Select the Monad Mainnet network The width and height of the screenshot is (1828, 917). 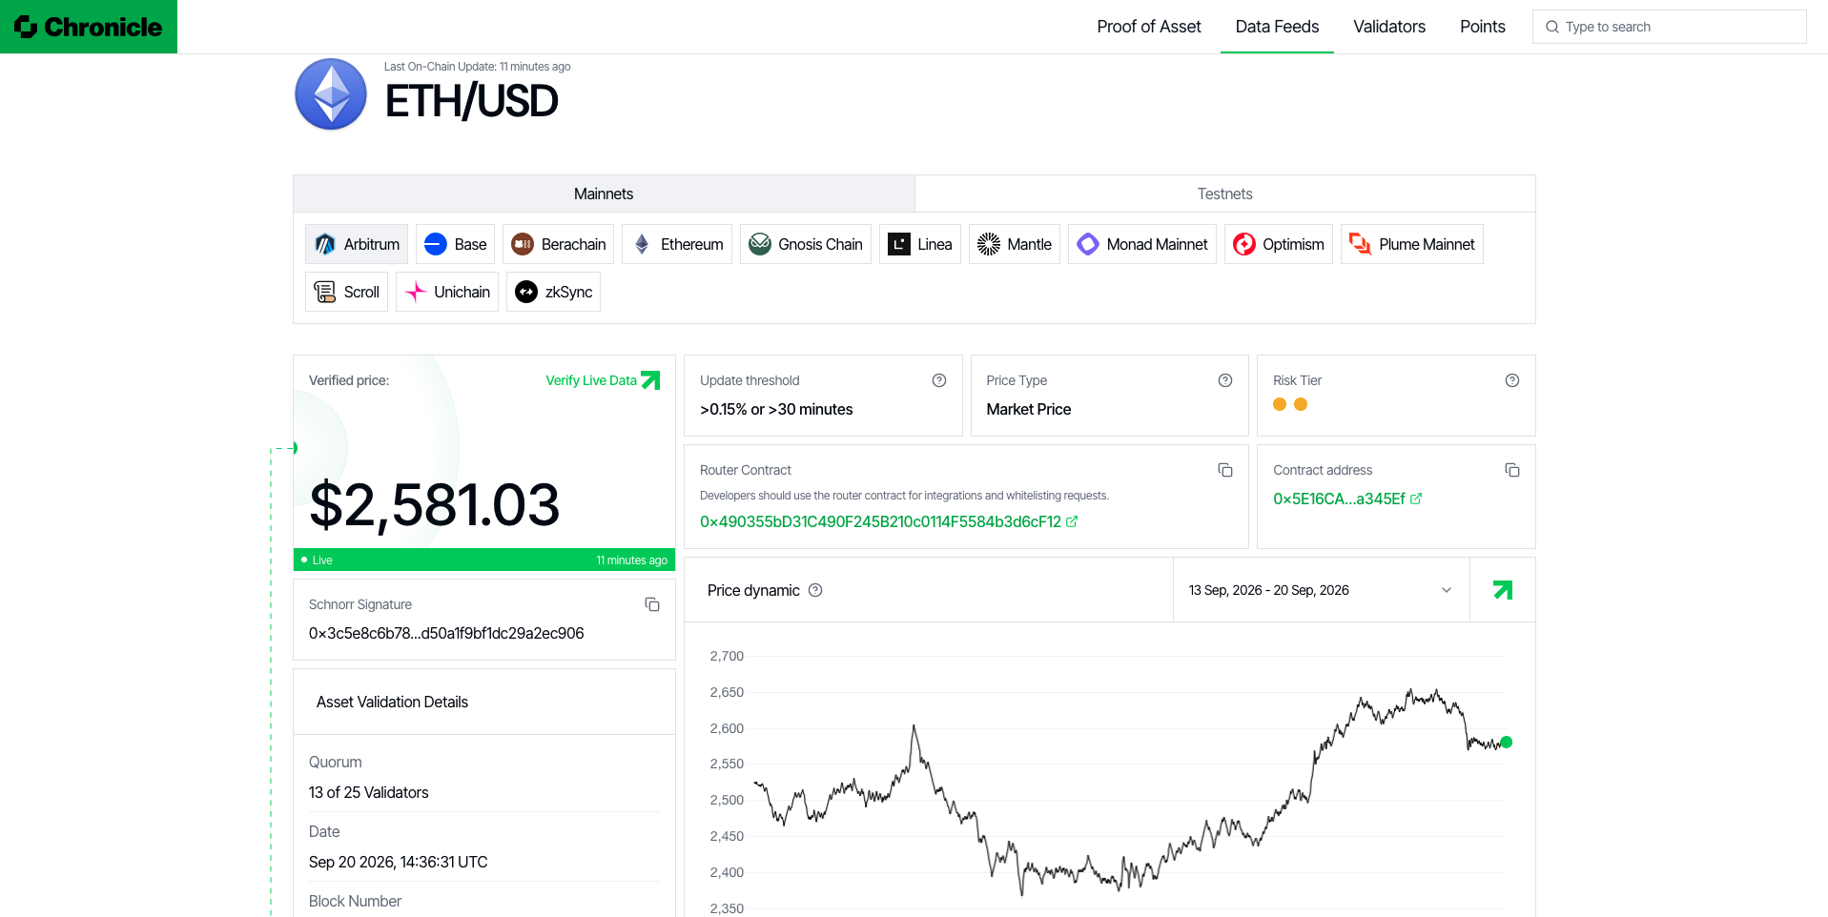pyautogui.click(x=1142, y=244)
